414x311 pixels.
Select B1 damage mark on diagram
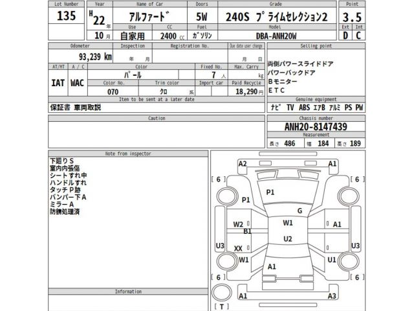tap(247, 231)
